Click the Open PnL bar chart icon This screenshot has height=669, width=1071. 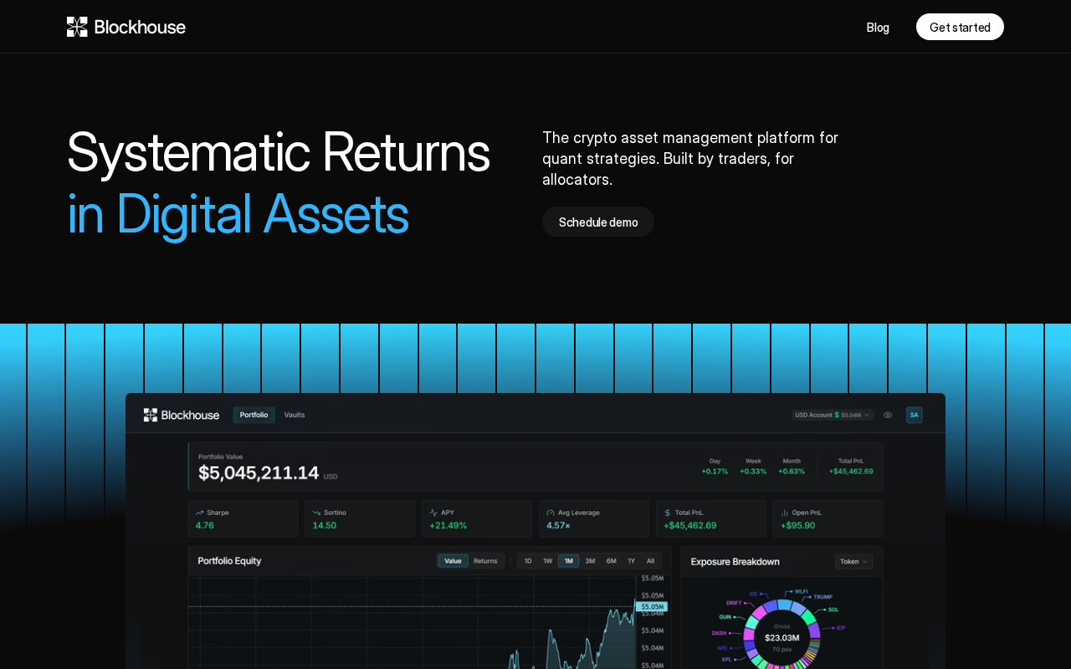click(x=785, y=513)
